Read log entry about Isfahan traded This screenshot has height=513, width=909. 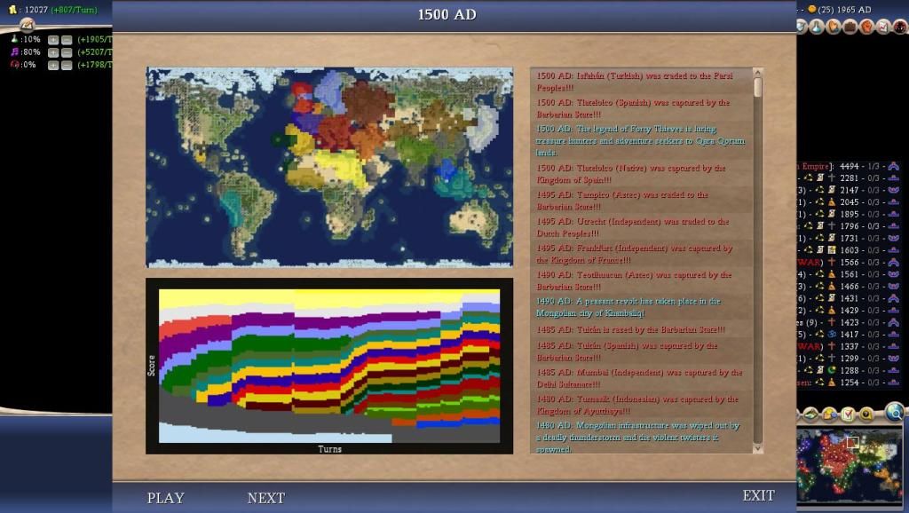[641, 82]
